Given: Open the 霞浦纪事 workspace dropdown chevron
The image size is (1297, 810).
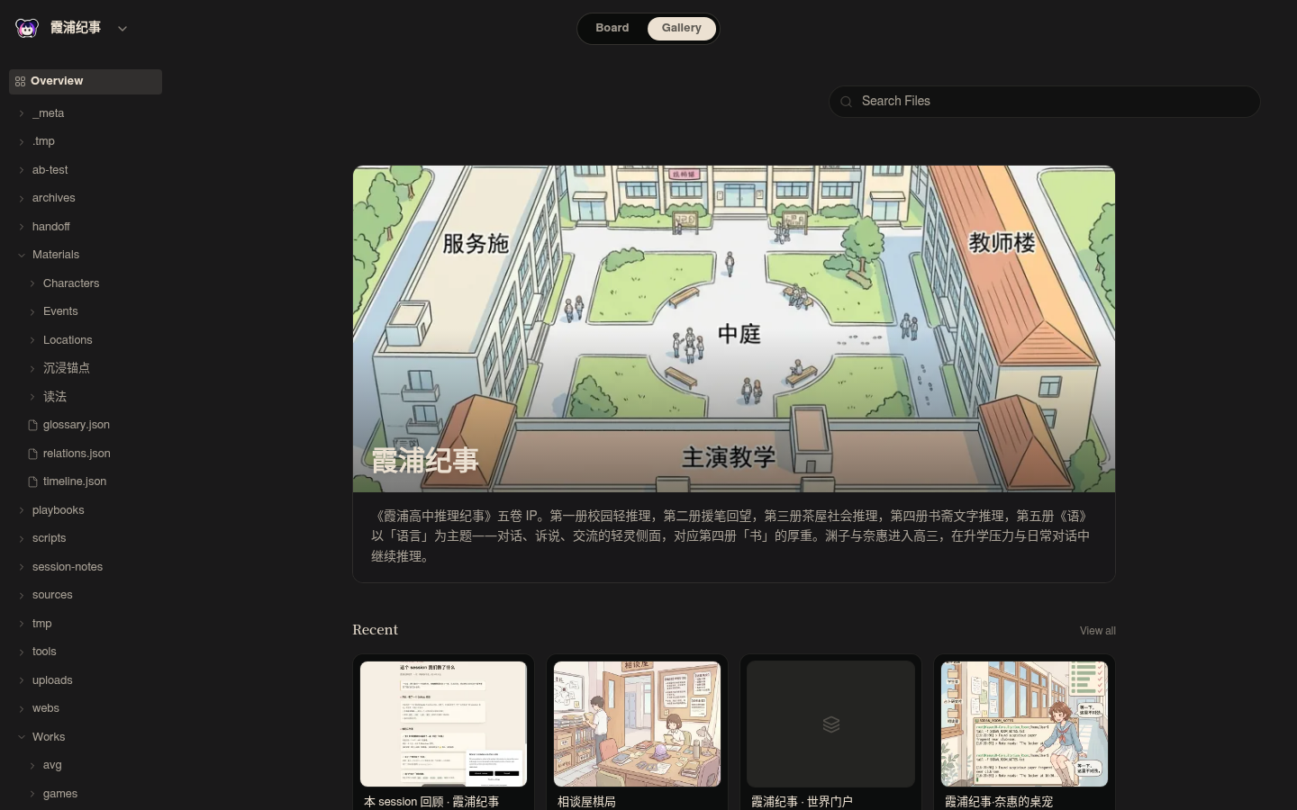Looking at the screenshot, I should click(x=122, y=29).
